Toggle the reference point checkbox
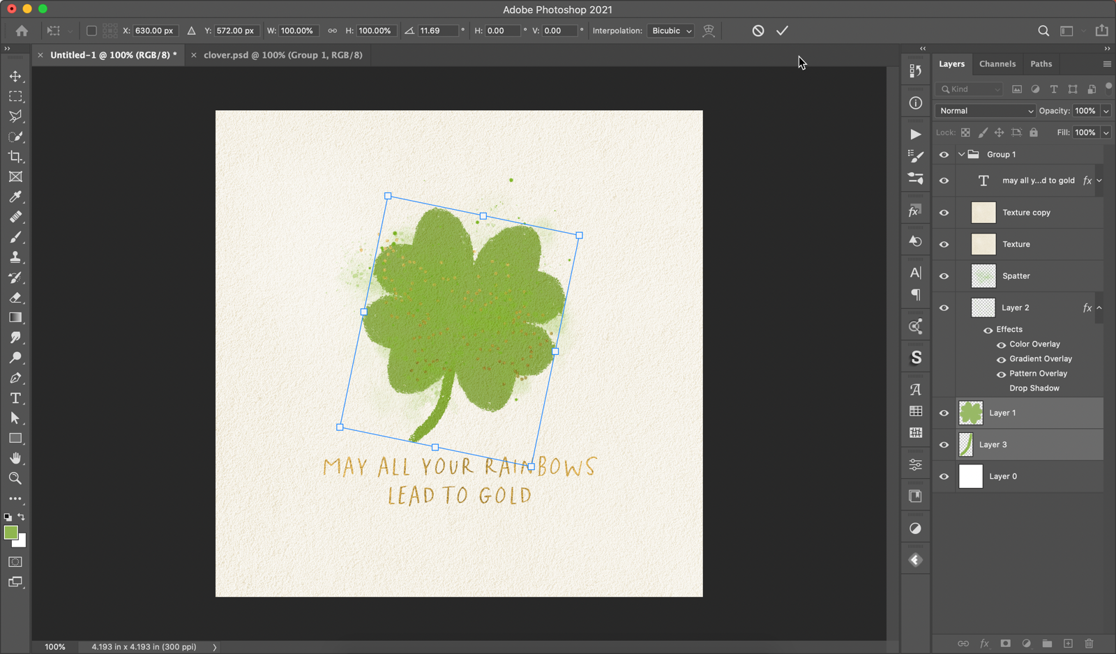 91,31
